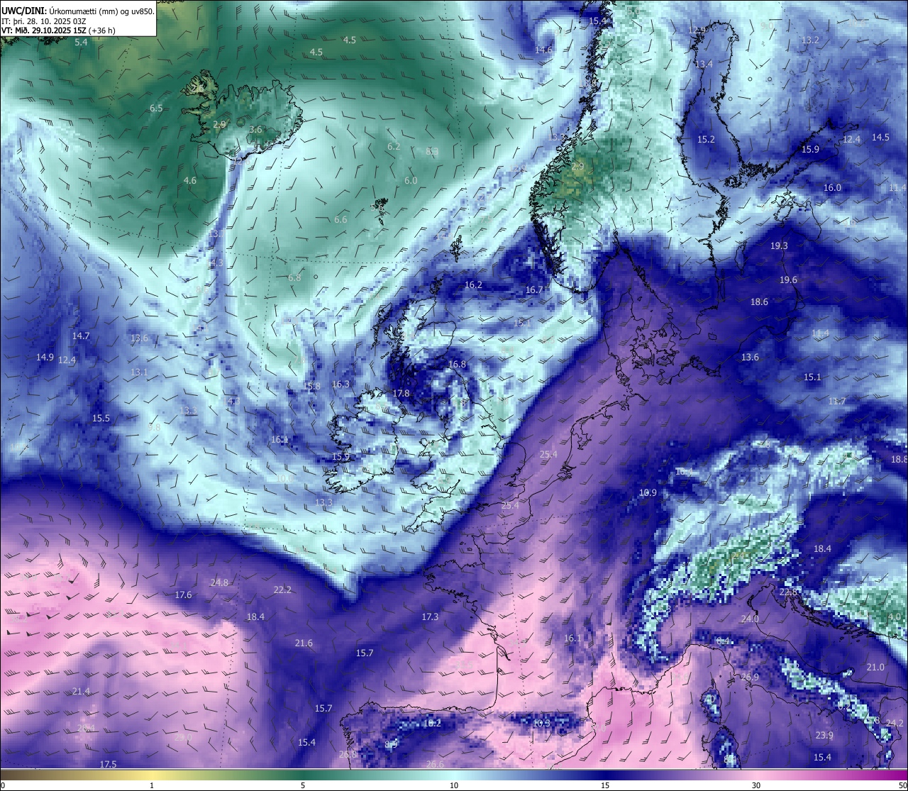Click the 24.8 value label

tap(219, 582)
